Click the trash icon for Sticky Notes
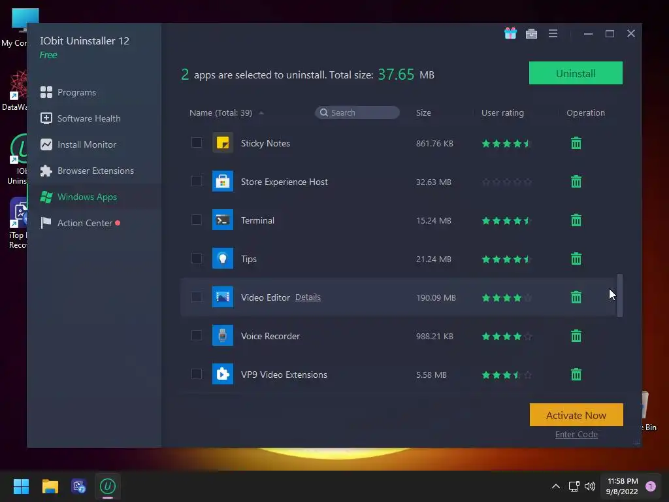The image size is (669, 502). 576,143
